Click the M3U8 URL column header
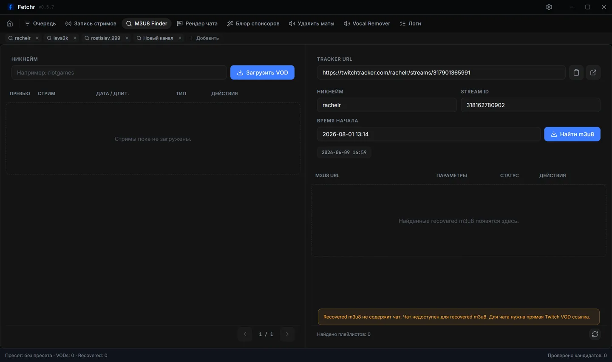The height and width of the screenshot is (362, 612). 327,175
